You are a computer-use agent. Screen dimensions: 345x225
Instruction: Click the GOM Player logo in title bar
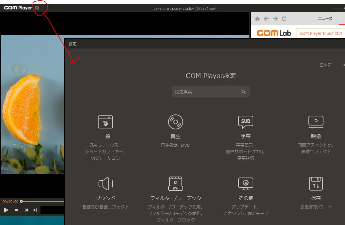(18, 8)
